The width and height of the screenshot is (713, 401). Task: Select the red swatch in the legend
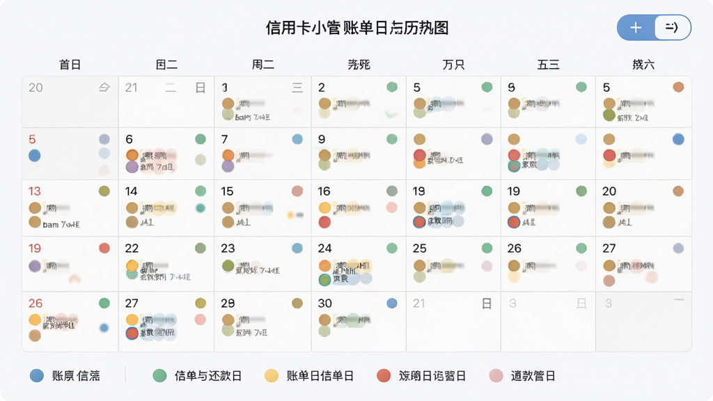pyautogui.click(x=384, y=375)
